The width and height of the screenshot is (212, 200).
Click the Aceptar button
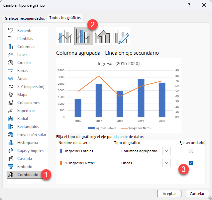[x=169, y=193]
